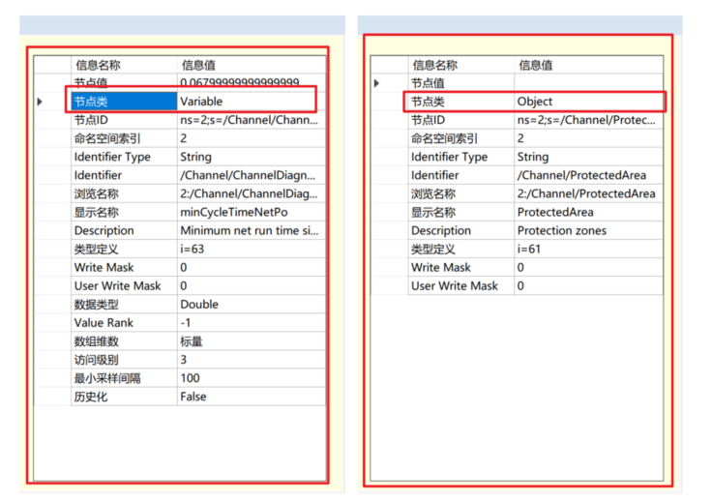Select 节点类 cell in the right table
Viewport: 712px width, 502px height.
tap(460, 102)
